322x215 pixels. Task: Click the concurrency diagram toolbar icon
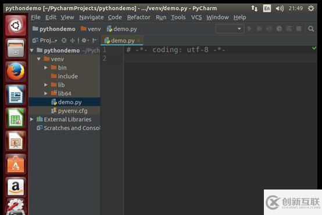coord(289,29)
